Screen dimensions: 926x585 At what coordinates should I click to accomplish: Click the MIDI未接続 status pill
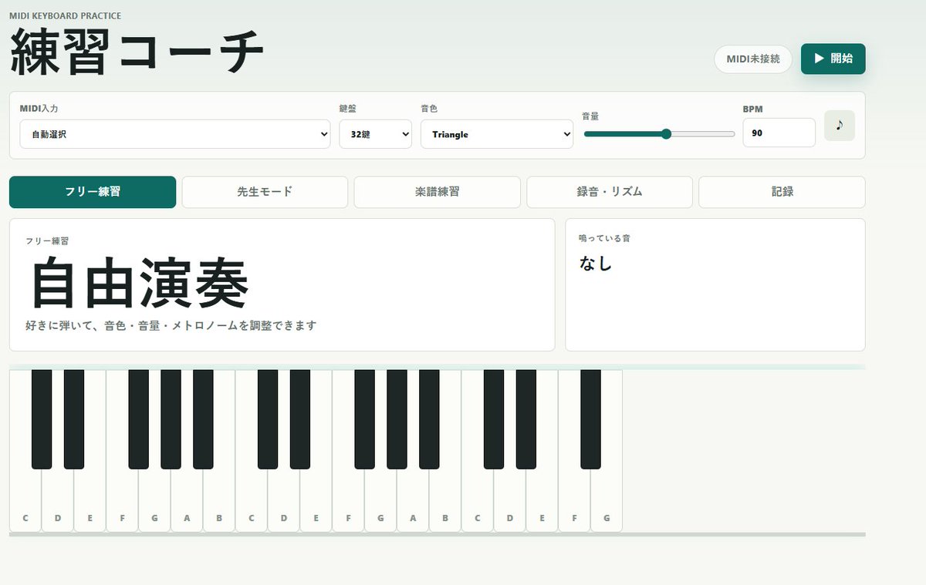tap(753, 59)
